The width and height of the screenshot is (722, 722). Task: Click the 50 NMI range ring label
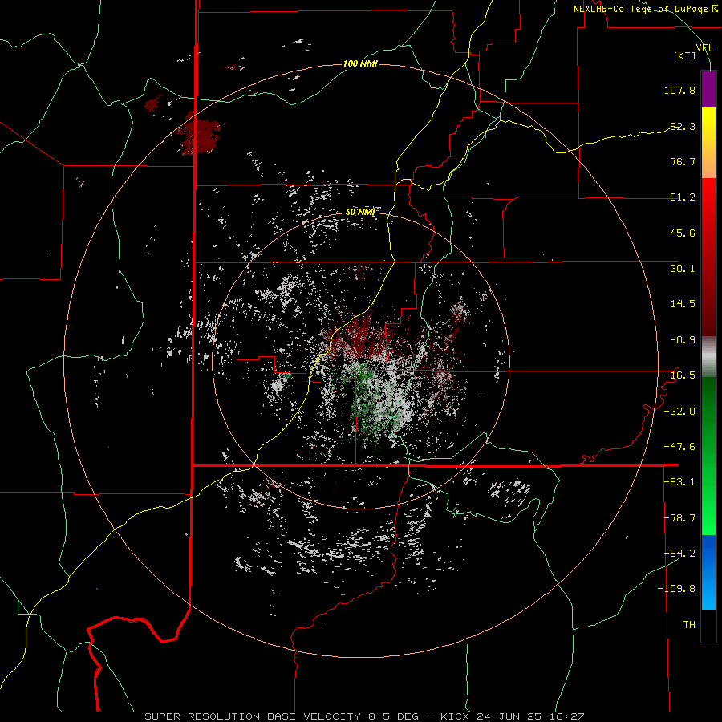coord(360,213)
